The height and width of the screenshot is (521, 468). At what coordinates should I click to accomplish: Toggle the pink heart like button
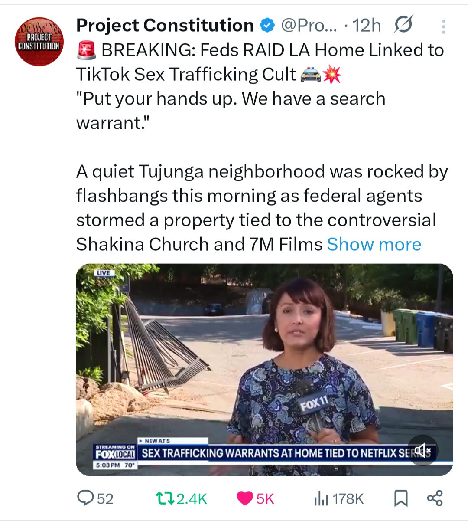pos(245,498)
